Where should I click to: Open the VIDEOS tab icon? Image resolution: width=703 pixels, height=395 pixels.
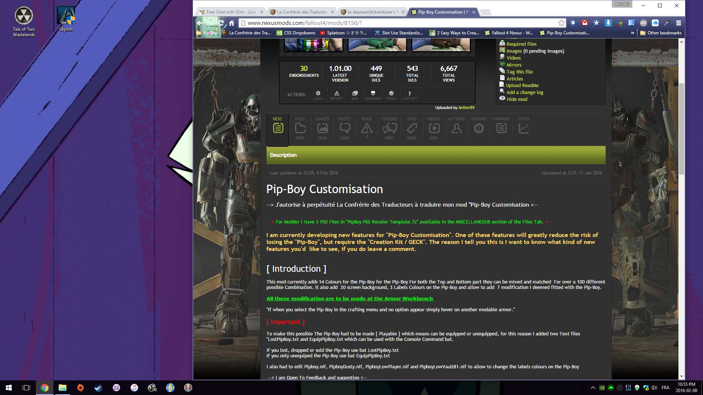(x=434, y=128)
